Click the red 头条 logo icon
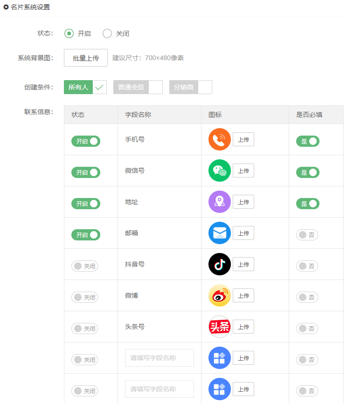Image resolution: width=347 pixels, height=403 pixels. [219, 327]
